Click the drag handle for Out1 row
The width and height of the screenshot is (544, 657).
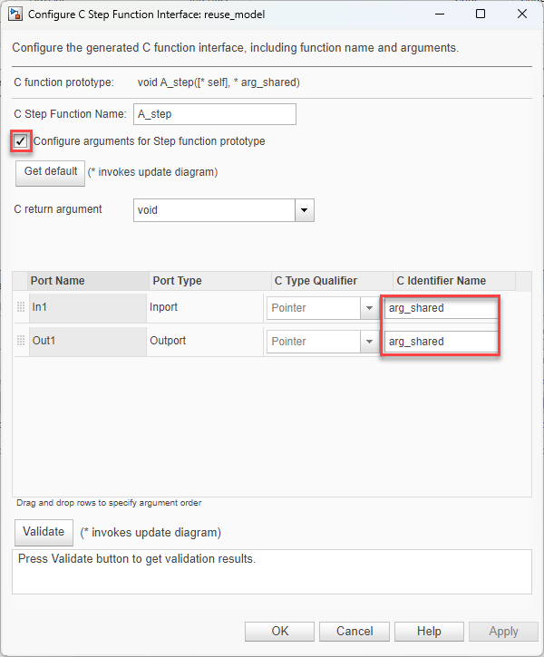[x=21, y=341]
